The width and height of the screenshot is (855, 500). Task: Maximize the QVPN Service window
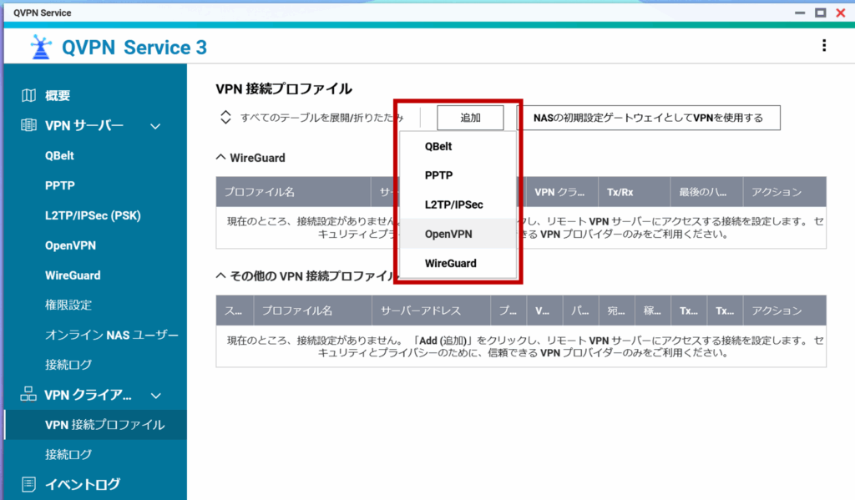pyautogui.click(x=820, y=13)
